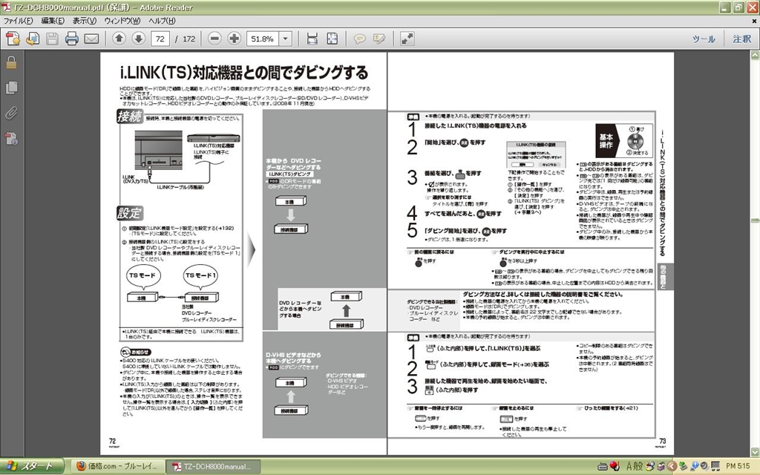Zoom in with the plus button
Image resolution: width=760 pixels, height=475 pixels.
(234, 39)
